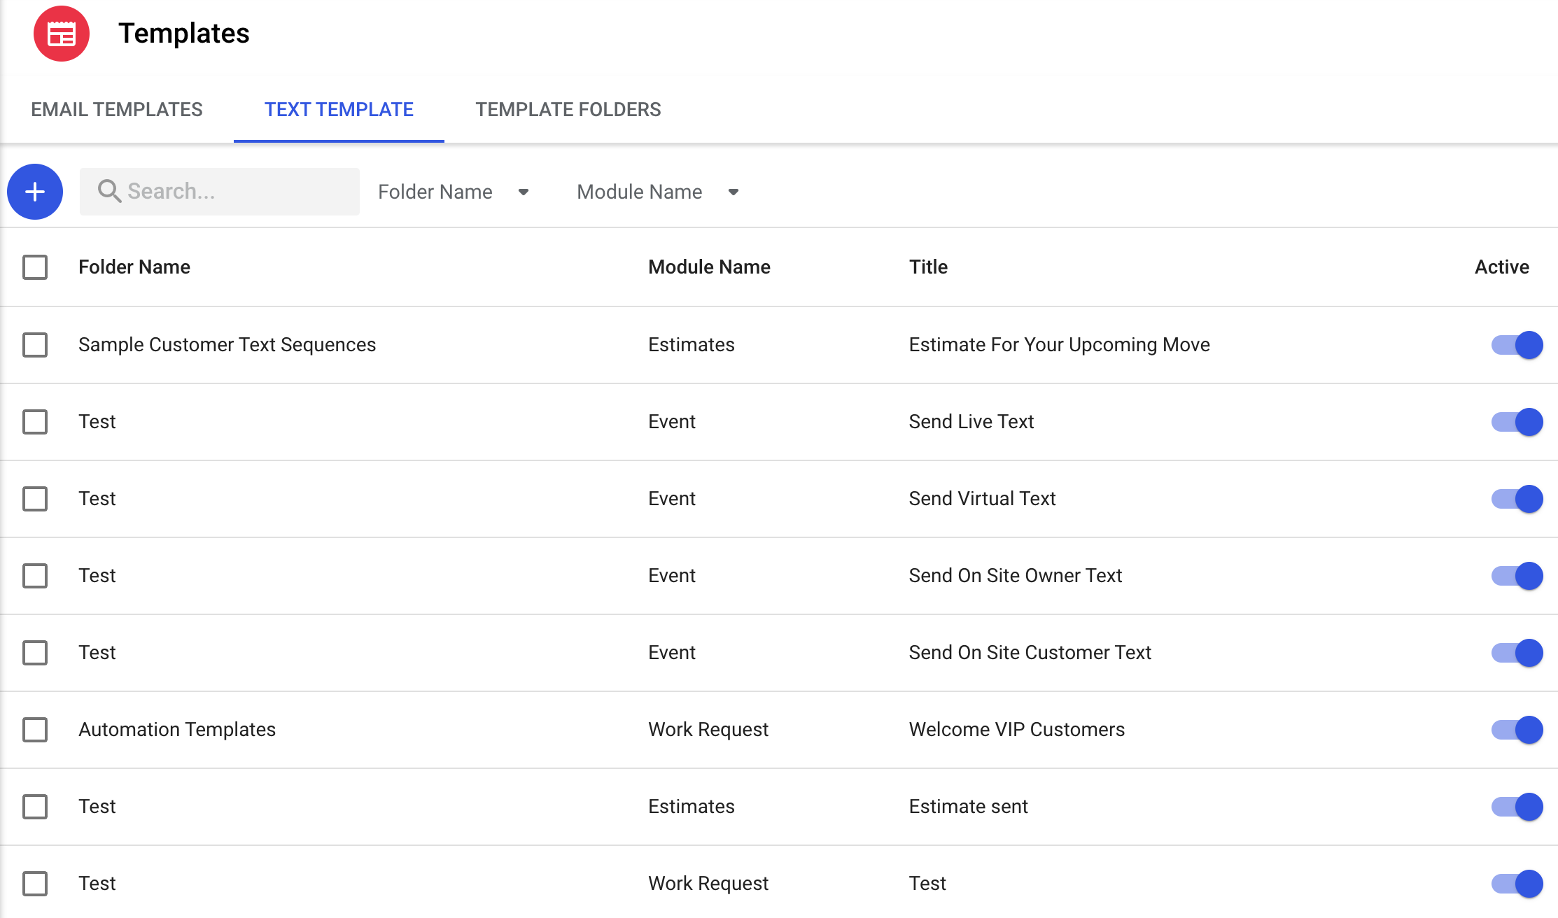This screenshot has width=1558, height=918.
Task: Expand the Folder Name filter dropdown arrow
Action: coord(524,192)
